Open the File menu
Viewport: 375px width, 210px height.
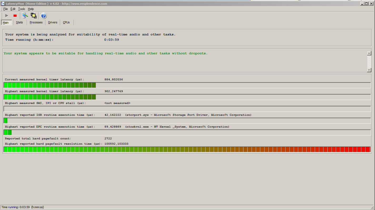(x=6, y=9)
